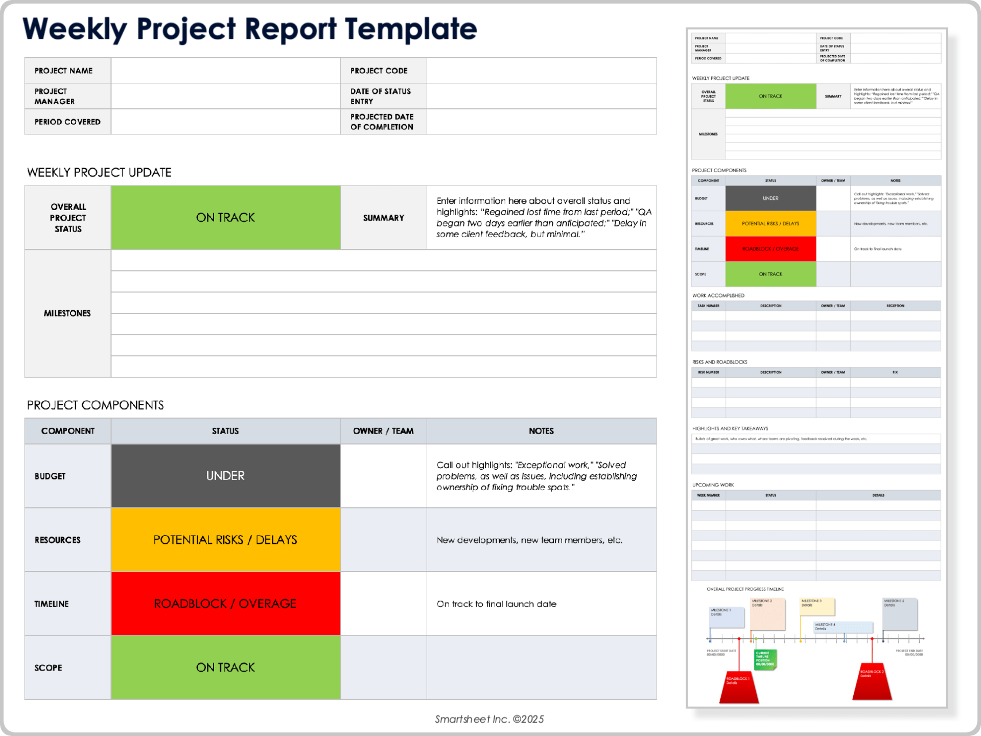Click the red ROADBLOCK / OVERAGE timeline cell
The image size is (981, 736).
225,603
